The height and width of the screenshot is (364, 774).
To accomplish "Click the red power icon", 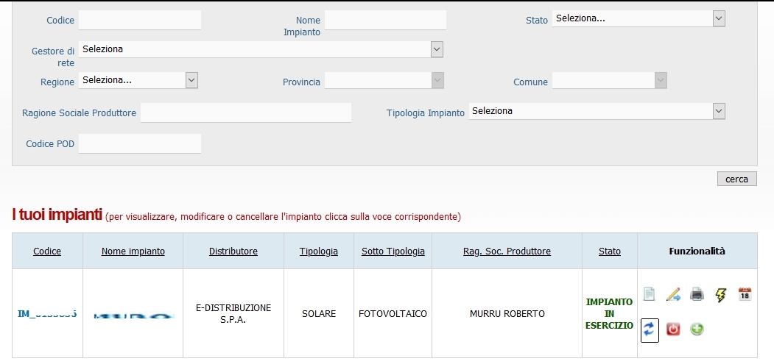I will click(673, 329).
